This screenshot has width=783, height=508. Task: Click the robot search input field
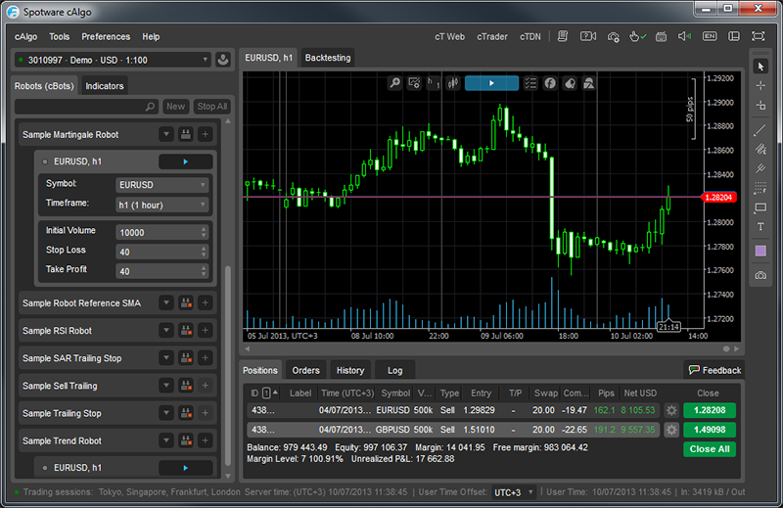point(86,107)
